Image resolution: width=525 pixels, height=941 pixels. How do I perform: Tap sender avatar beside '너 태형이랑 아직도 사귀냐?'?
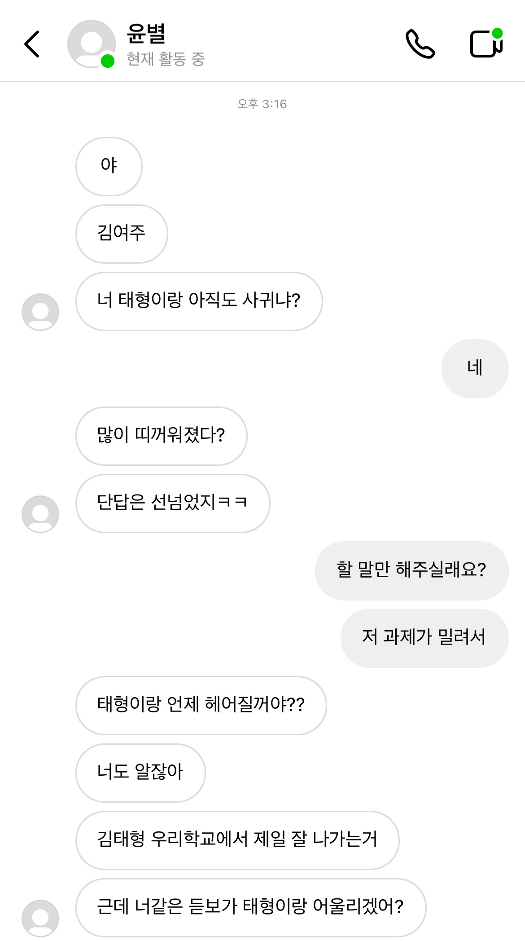pyautogui.click(x=40, y=312)
